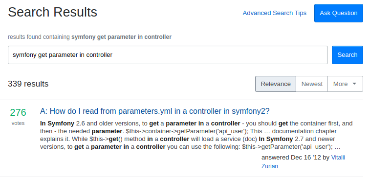Click the answered Dec 16 '12 timestamp
369x177 pixels.
pyautogui.click(x=291, y=158)
